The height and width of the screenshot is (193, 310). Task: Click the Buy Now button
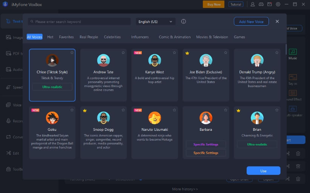click(214, 5)
